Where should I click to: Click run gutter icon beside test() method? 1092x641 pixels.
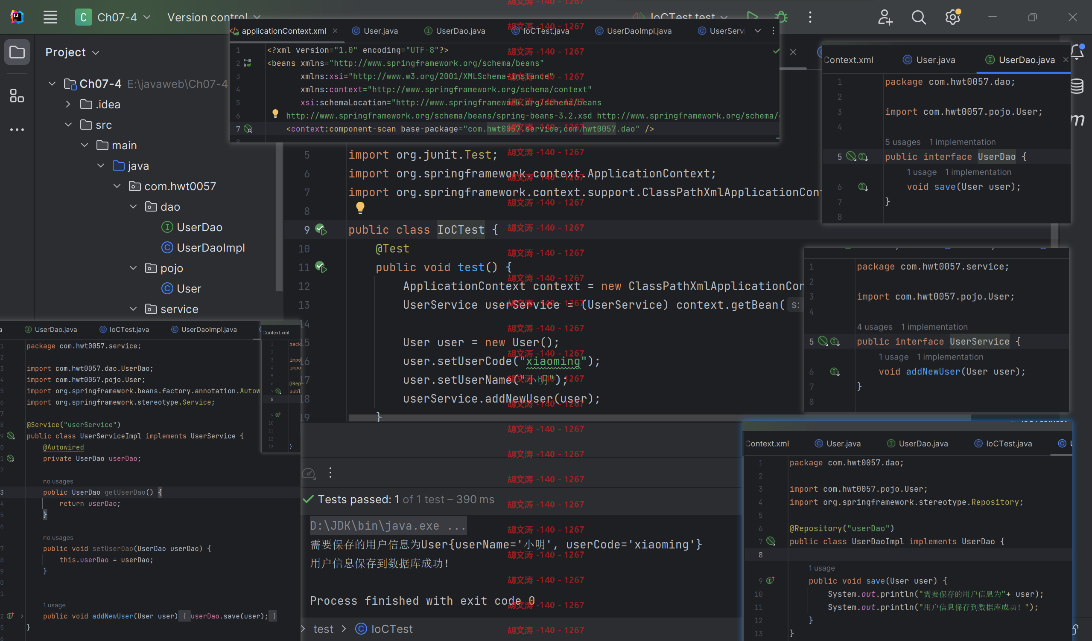coord(321,267)
